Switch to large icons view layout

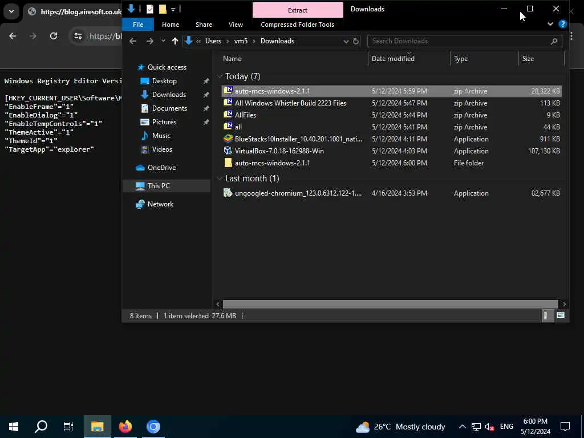(560, 316)
